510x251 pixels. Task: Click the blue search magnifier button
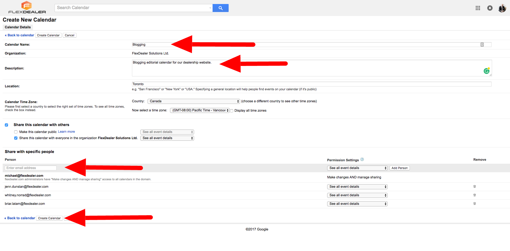click(x=220, y=8)
